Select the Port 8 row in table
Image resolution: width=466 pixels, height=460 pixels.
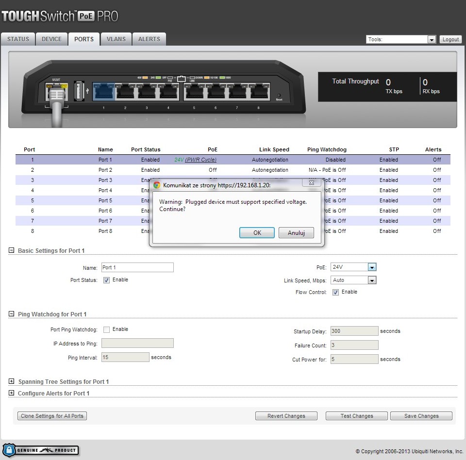coord(233,231)
